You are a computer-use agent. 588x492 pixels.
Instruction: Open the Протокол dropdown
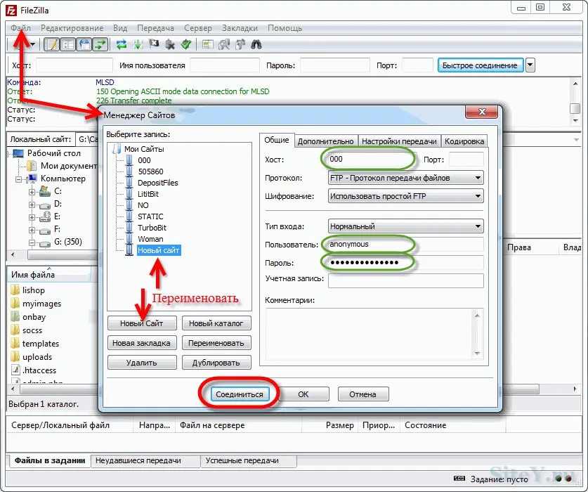click(406, 178)
